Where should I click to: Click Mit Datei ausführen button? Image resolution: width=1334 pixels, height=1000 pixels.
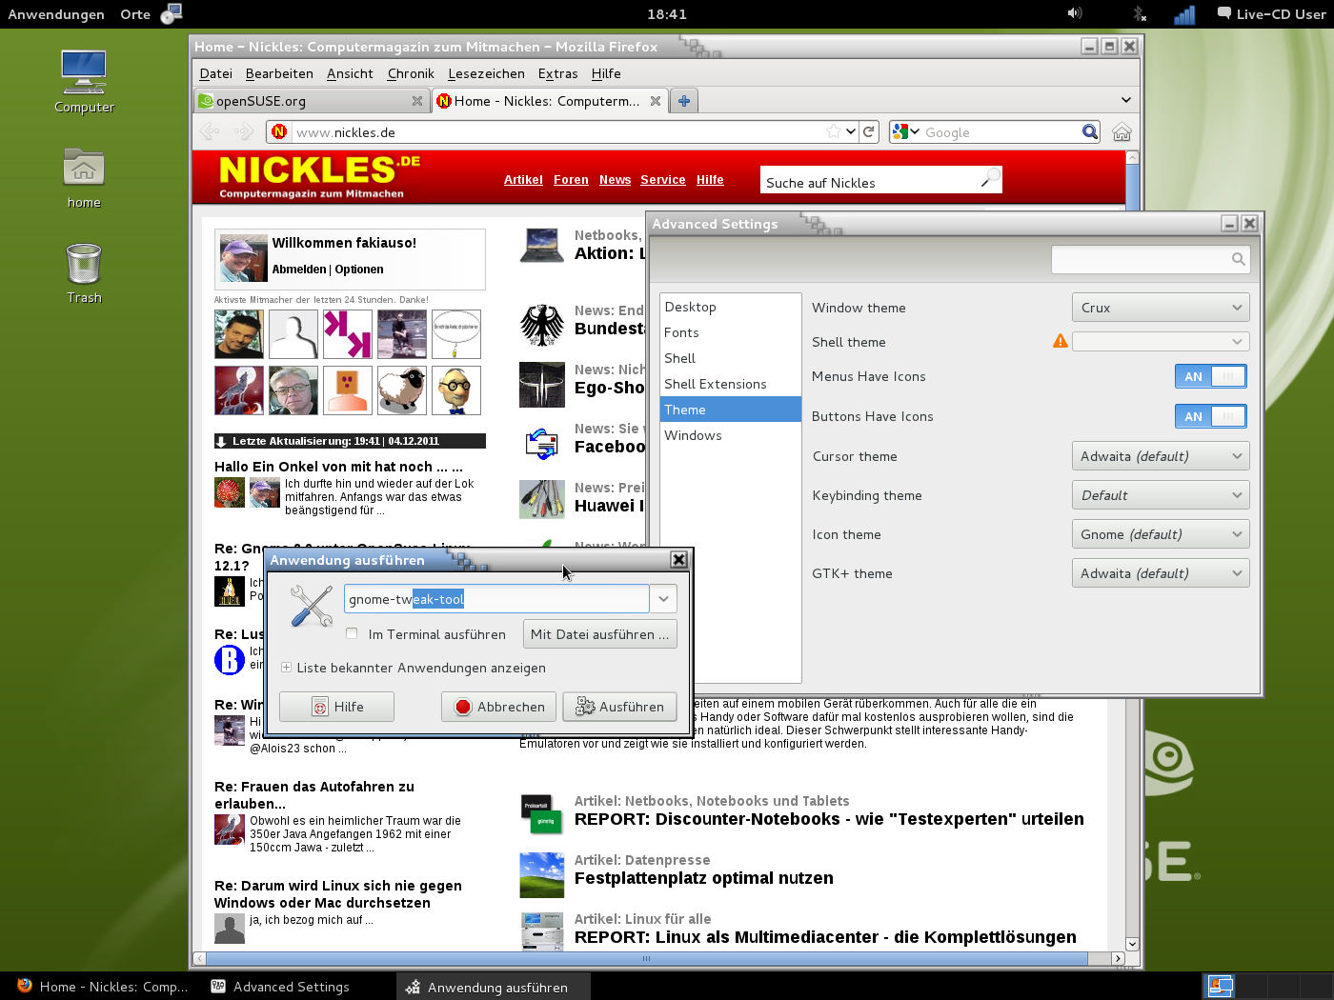[x=600, y=634]
